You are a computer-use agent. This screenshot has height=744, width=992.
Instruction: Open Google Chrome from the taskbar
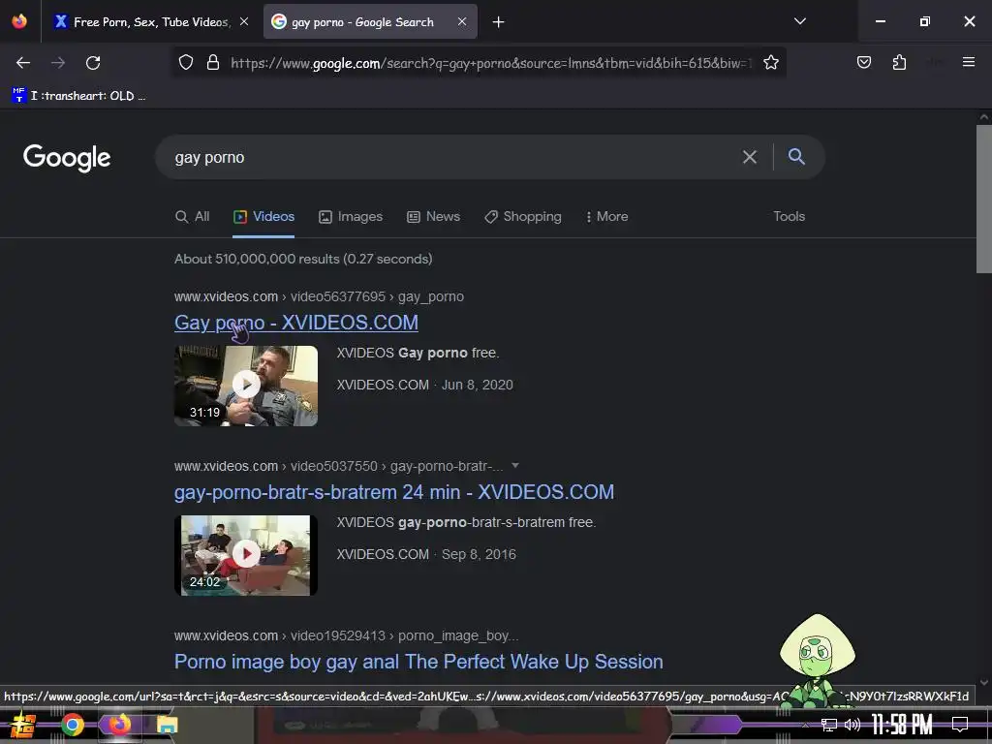pyautogui.click(x=73, y=725)
